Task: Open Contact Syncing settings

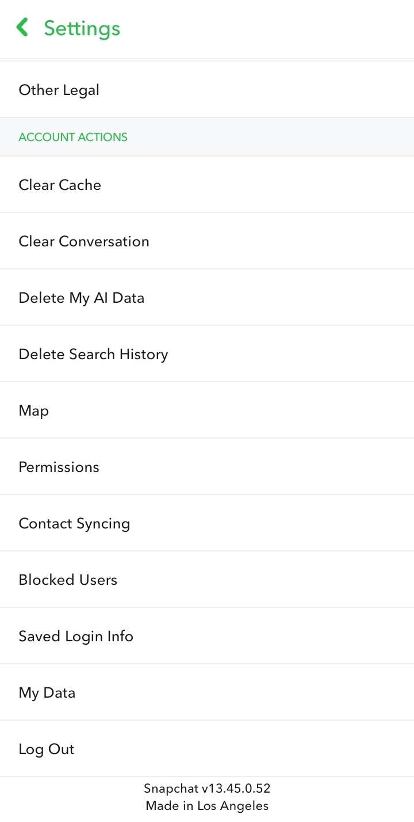Action: [x=207, y=523]
